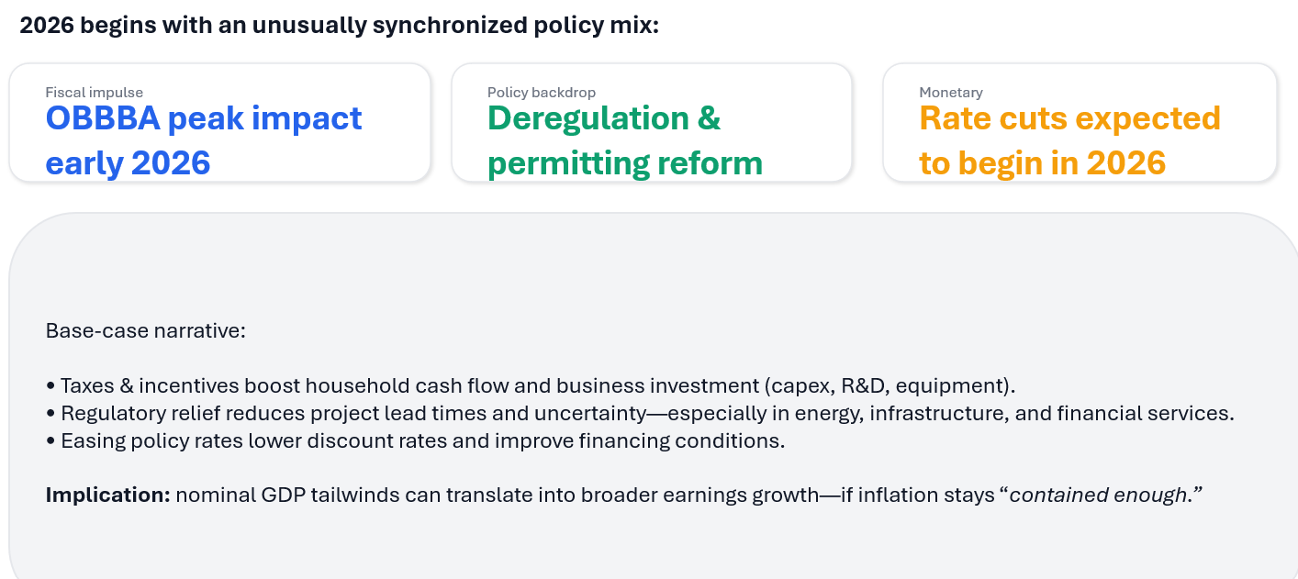
Task: Click the slide title about synchronized policy mix
Action: click(339, 25)
